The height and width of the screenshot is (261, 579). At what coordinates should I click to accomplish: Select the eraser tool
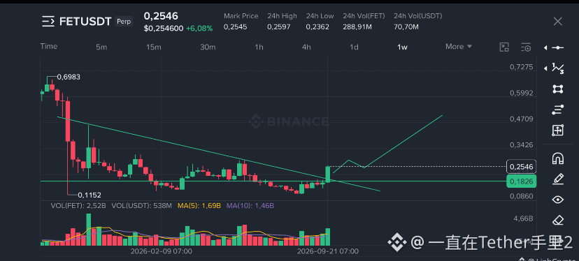pyautogui.click(x=557, y=221)
